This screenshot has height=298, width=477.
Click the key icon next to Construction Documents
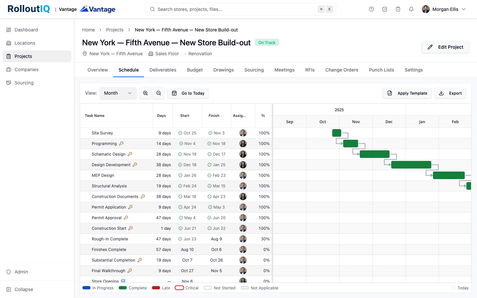click(x=143, y=196)
